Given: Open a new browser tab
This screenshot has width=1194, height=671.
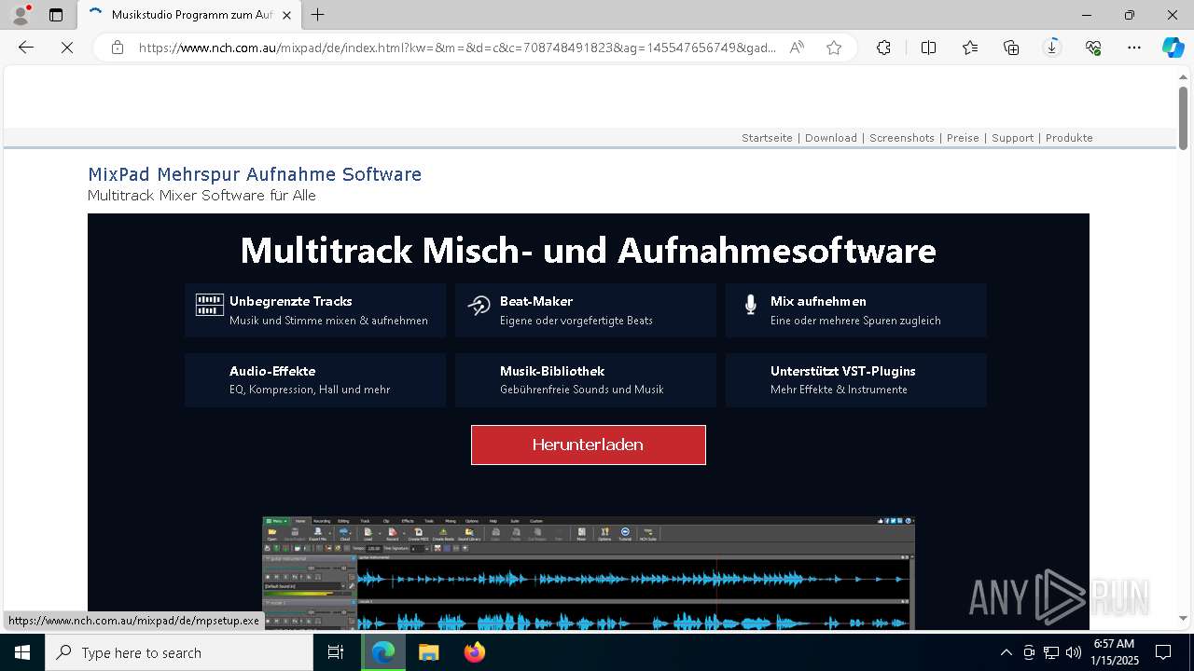Looking at the screenshot, I should pos(317,15).
